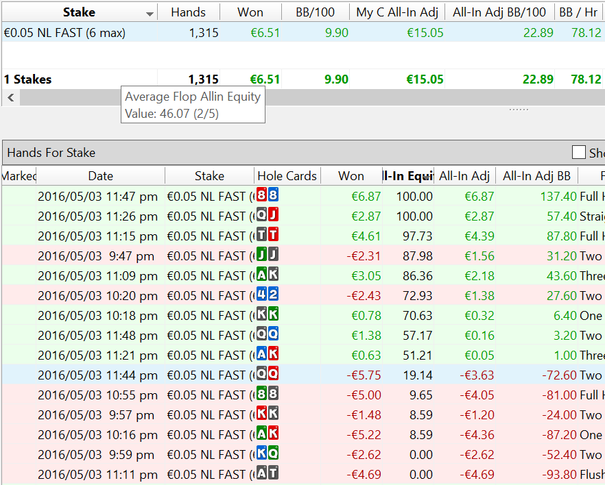Click the -€5.00 won value
Viewport: 605px width, 485px height.
364,395
